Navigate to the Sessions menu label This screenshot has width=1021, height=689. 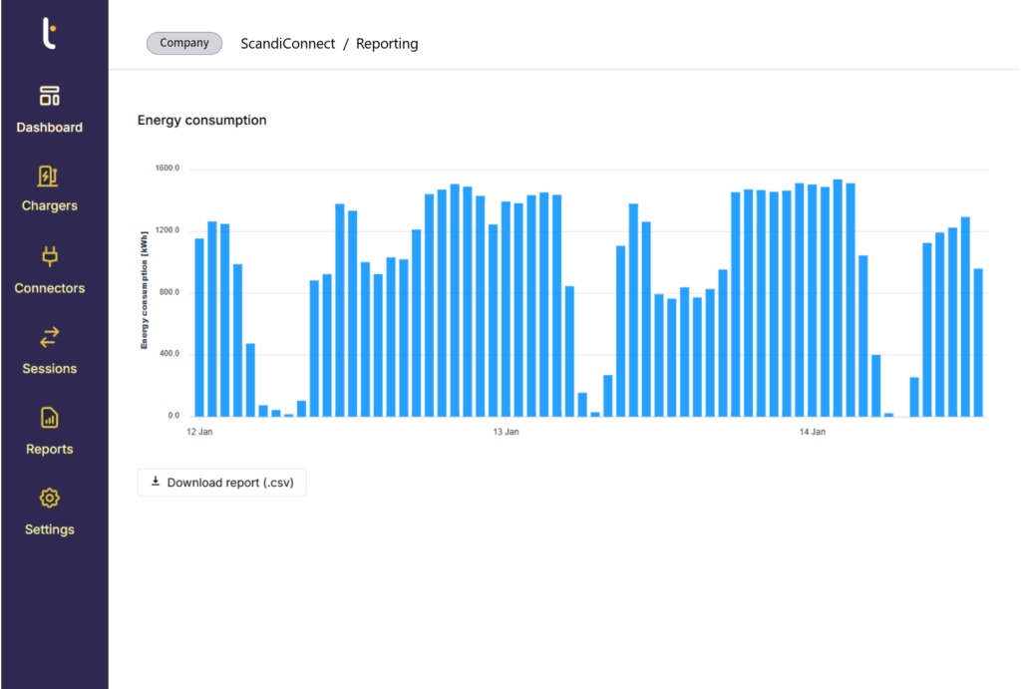[49, 369]
